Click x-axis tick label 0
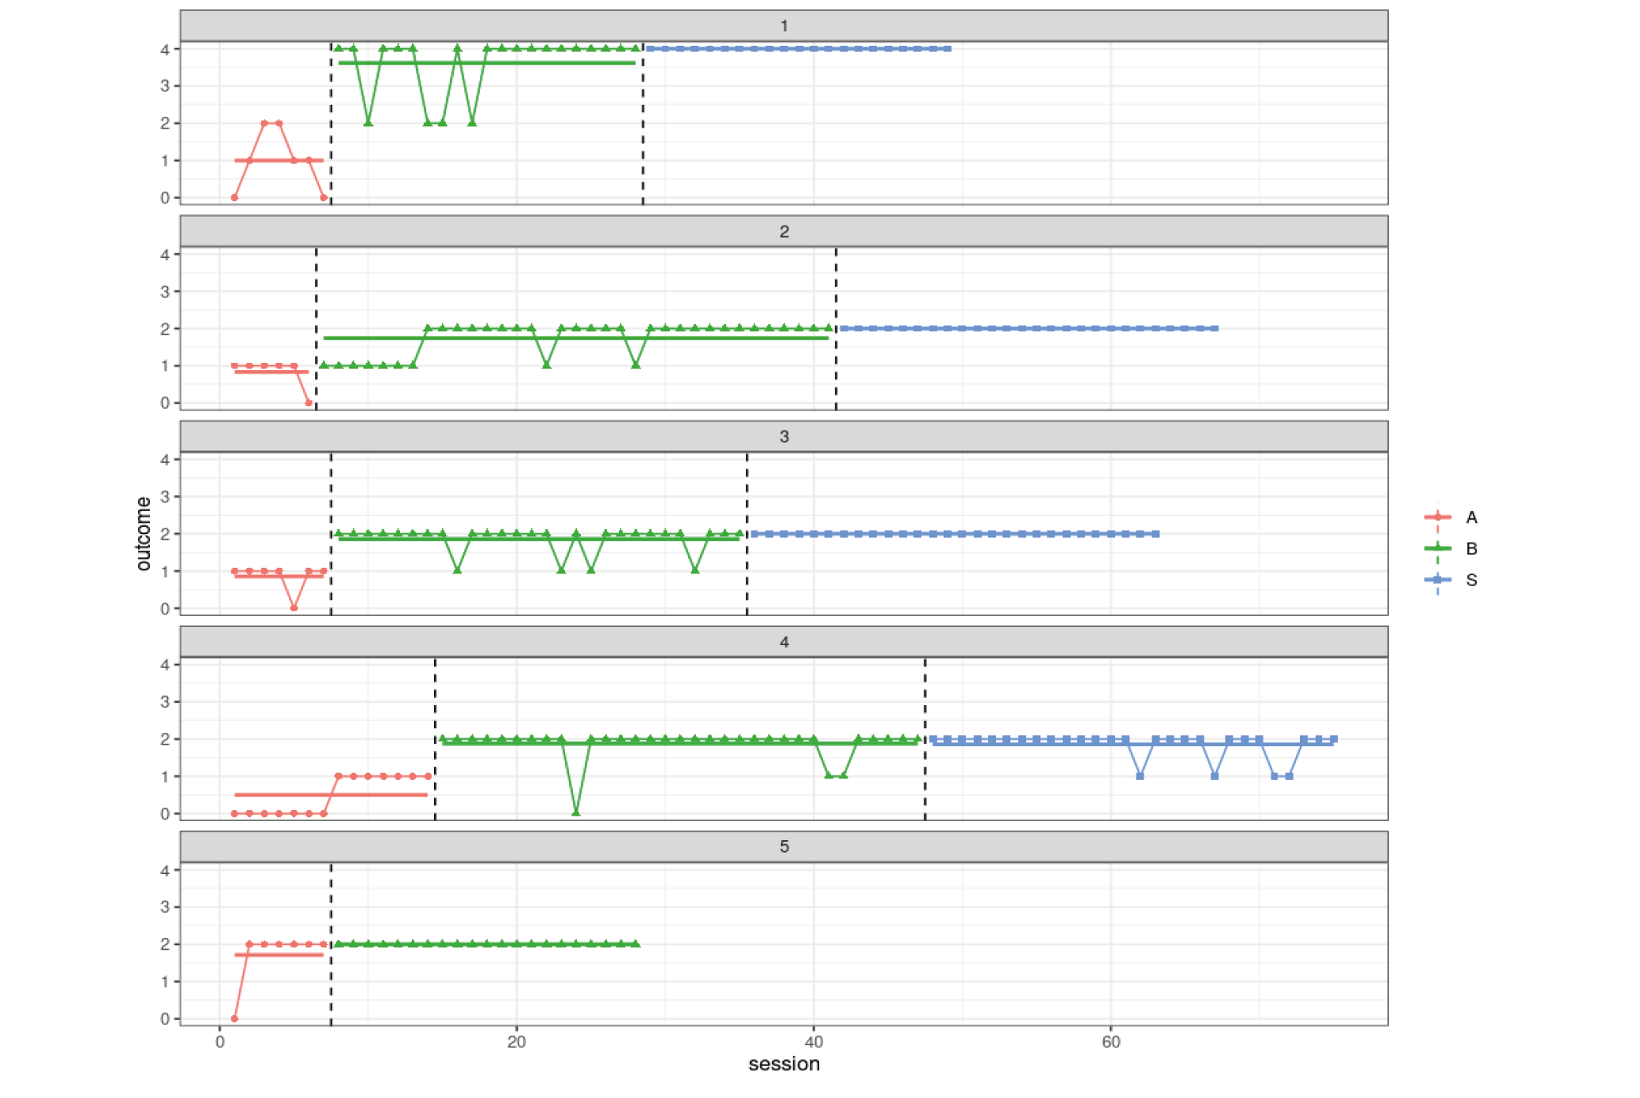The width and height of the screenshot is (1640, 1098). 219,1042
